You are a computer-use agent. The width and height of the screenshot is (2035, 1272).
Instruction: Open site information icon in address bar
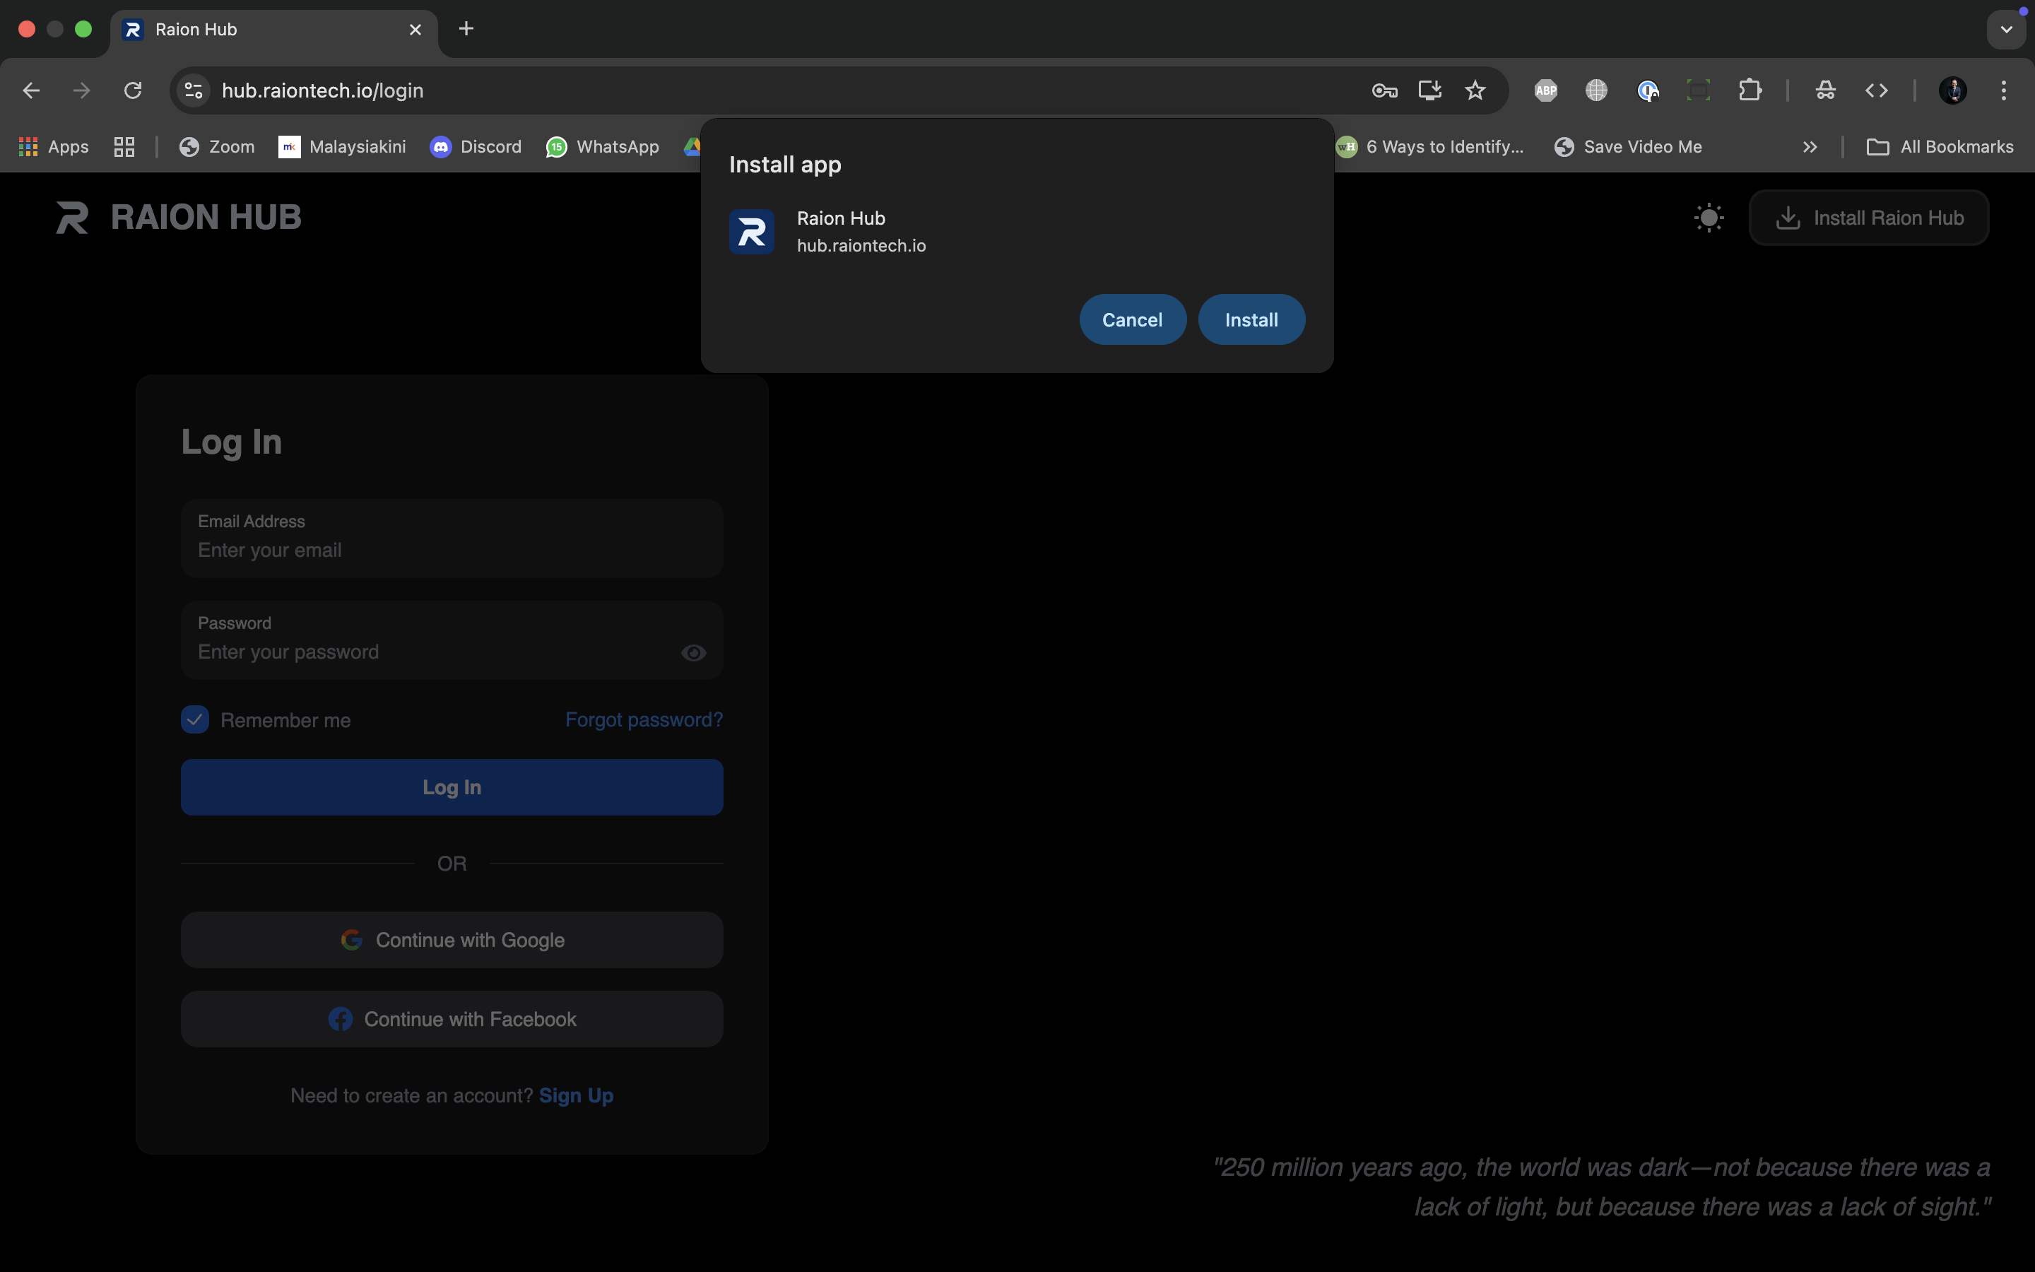pyautogui.click(x=194, y=90)
